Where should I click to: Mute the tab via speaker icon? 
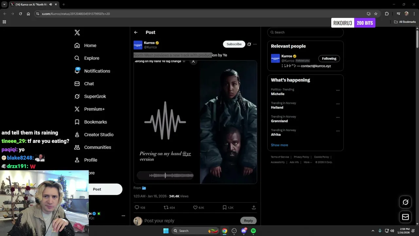50,5
